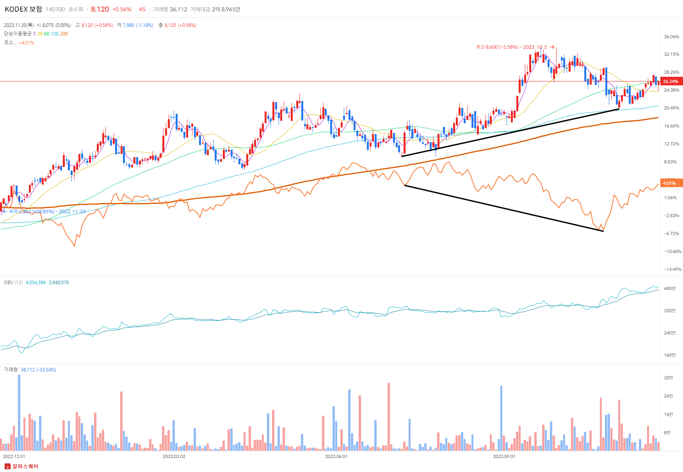The height and width of the screenshot is (472, 683).
Task: Click the low price 저 7,980 (-1.18%)
Action: pos(135,25)
